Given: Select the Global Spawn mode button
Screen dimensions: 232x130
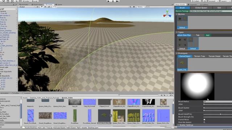Looking at the screenshot, I should [201, 8].
